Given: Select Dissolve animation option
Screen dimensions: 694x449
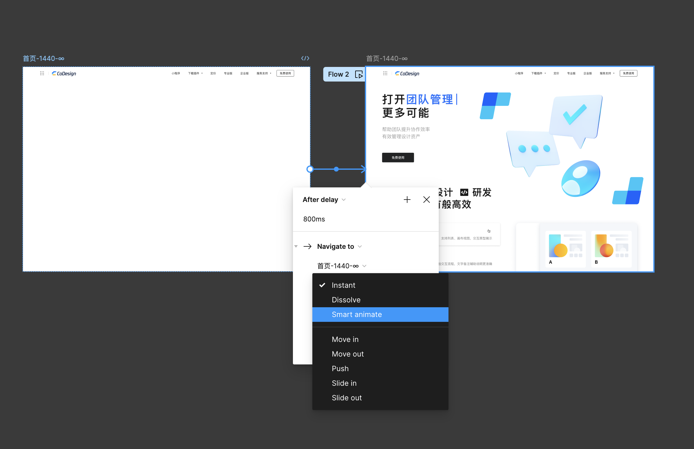Looking at the screenshot, I should pos(380,300).
